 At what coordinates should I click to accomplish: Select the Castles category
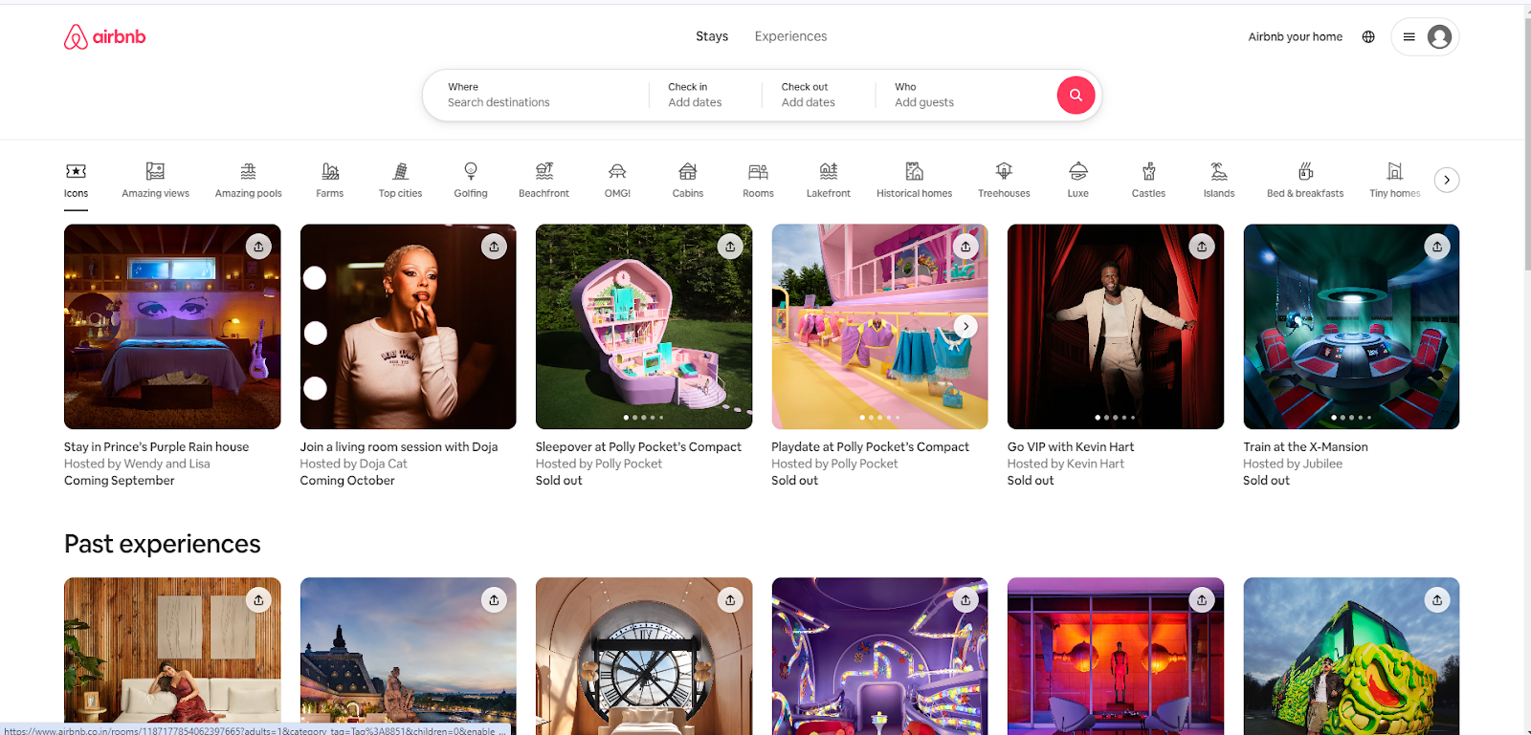(1148, 180)
